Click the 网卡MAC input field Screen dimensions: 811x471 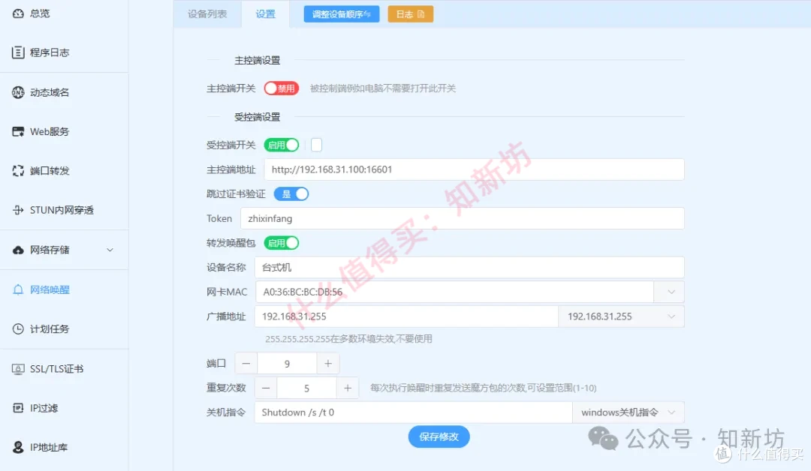(454, 292)
